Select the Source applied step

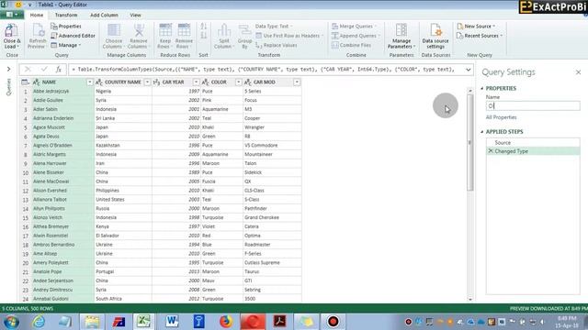pyautogui.click(x=533, y=143)
